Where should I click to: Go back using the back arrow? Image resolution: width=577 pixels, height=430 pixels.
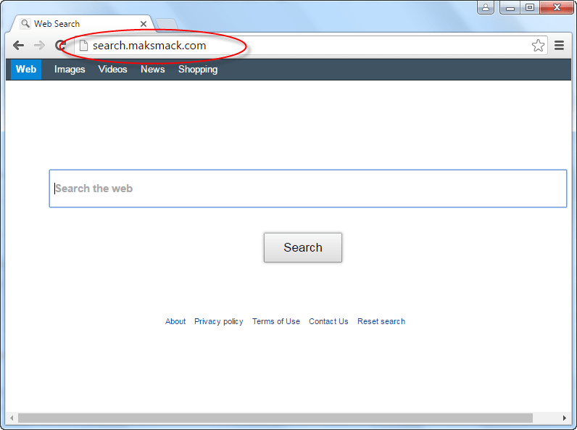(18, 45)
